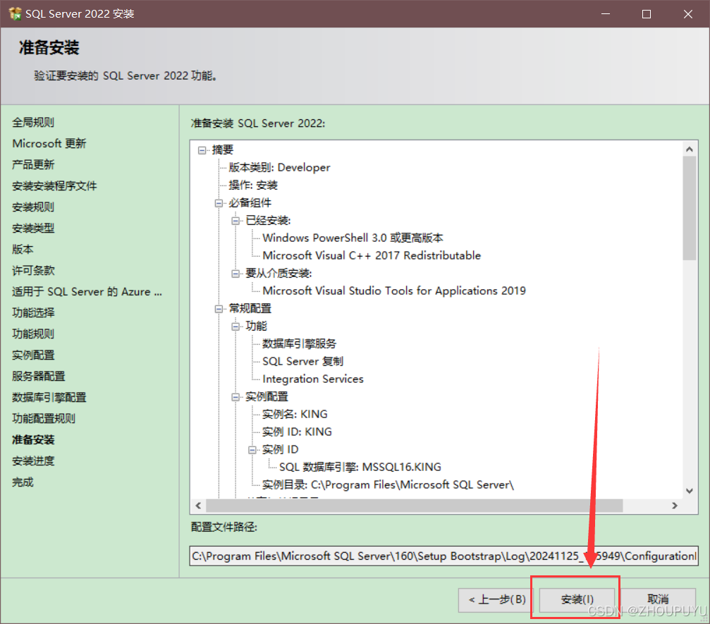This screenshot has height=624, width=710.
Task: Select the Integration Services tree row
Action: [313, 379]
